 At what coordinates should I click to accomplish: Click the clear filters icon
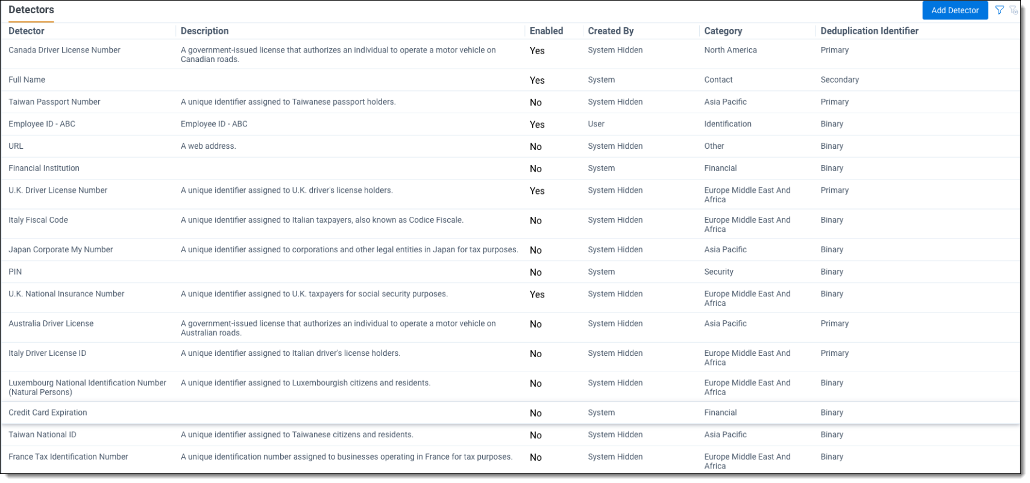(1014, 10)
